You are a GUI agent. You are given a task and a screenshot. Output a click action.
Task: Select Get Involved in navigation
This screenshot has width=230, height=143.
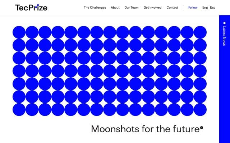pyautogui.click(x=152, y=8)
